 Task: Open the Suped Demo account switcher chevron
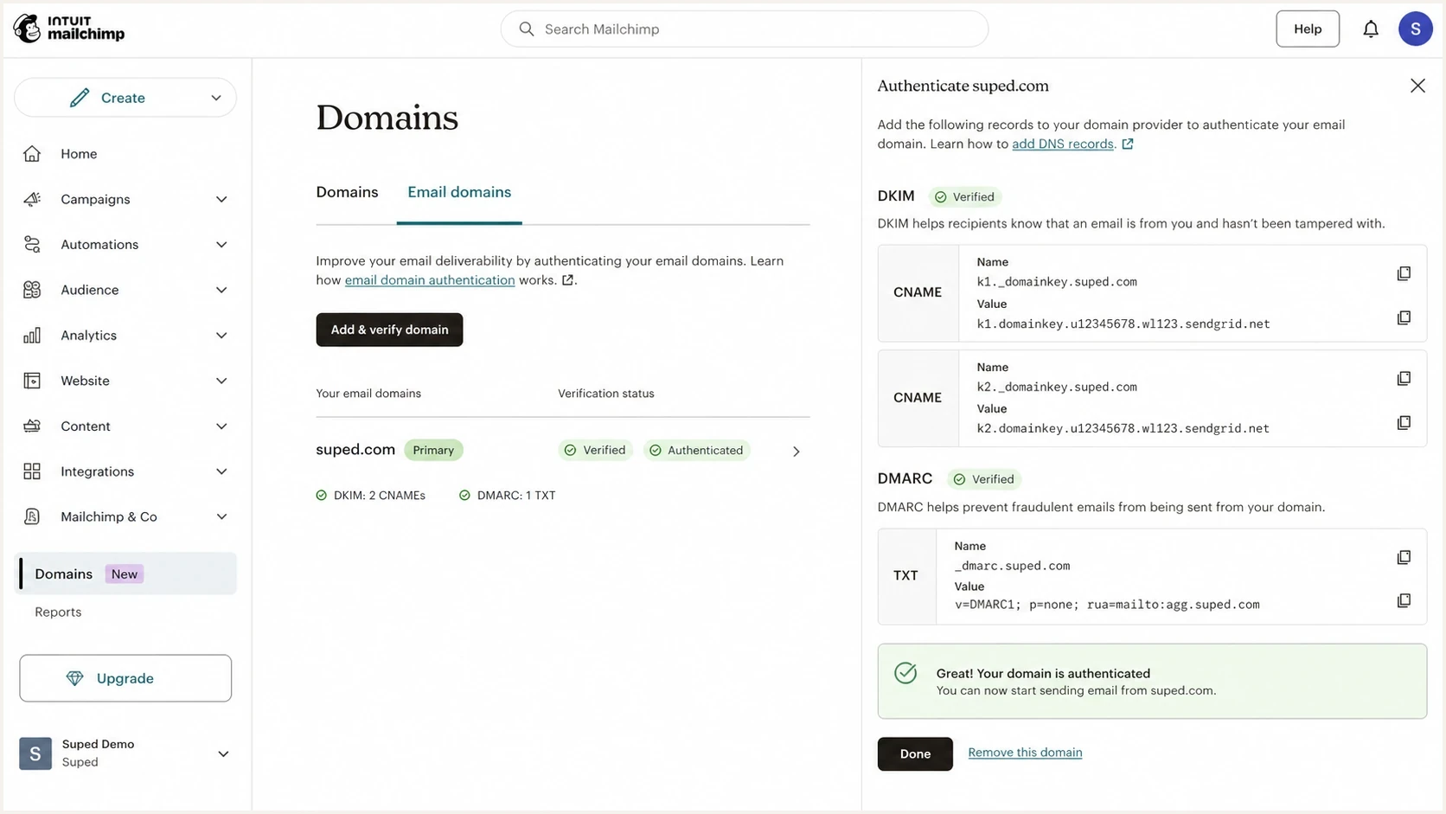[223, 753]
